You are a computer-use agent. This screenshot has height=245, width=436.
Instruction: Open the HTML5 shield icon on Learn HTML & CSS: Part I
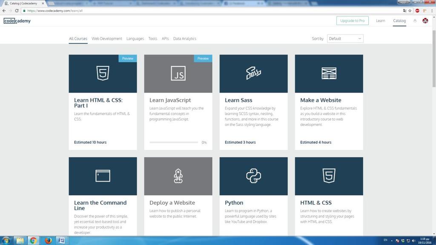103,73
